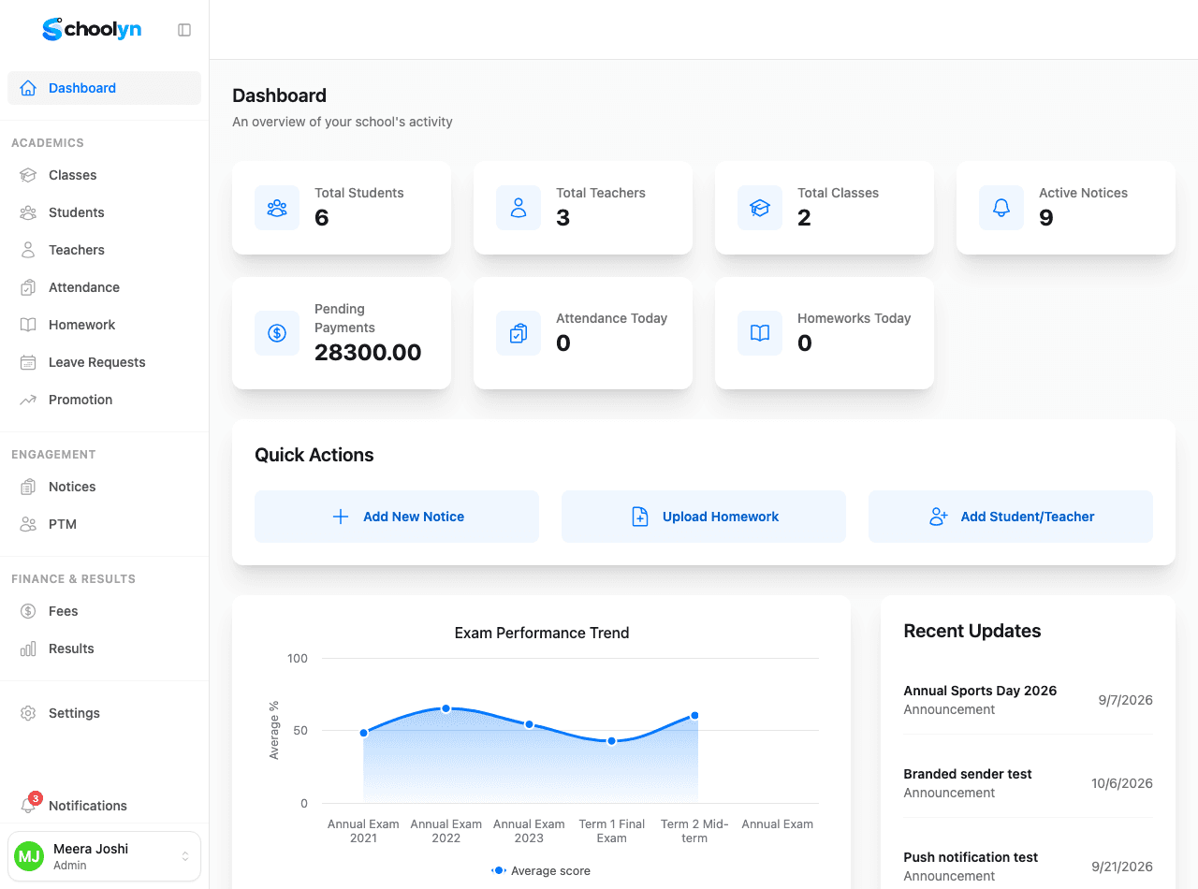Open Leave Requests from the sidebar
The width and height of the screenshot is (1198, 889).
point(104,362)
